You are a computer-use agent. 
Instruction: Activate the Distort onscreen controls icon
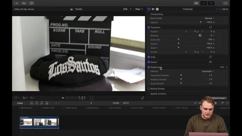coord(210,62)
